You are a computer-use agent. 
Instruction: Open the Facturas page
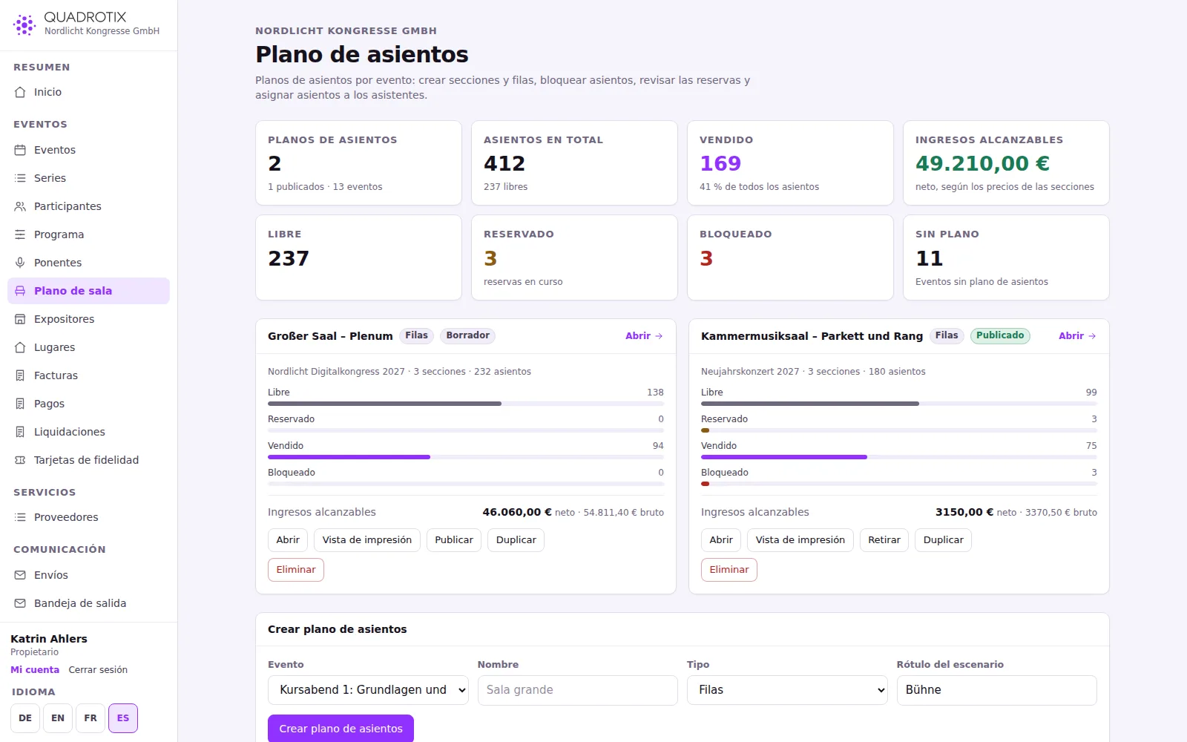pos(88,375)
